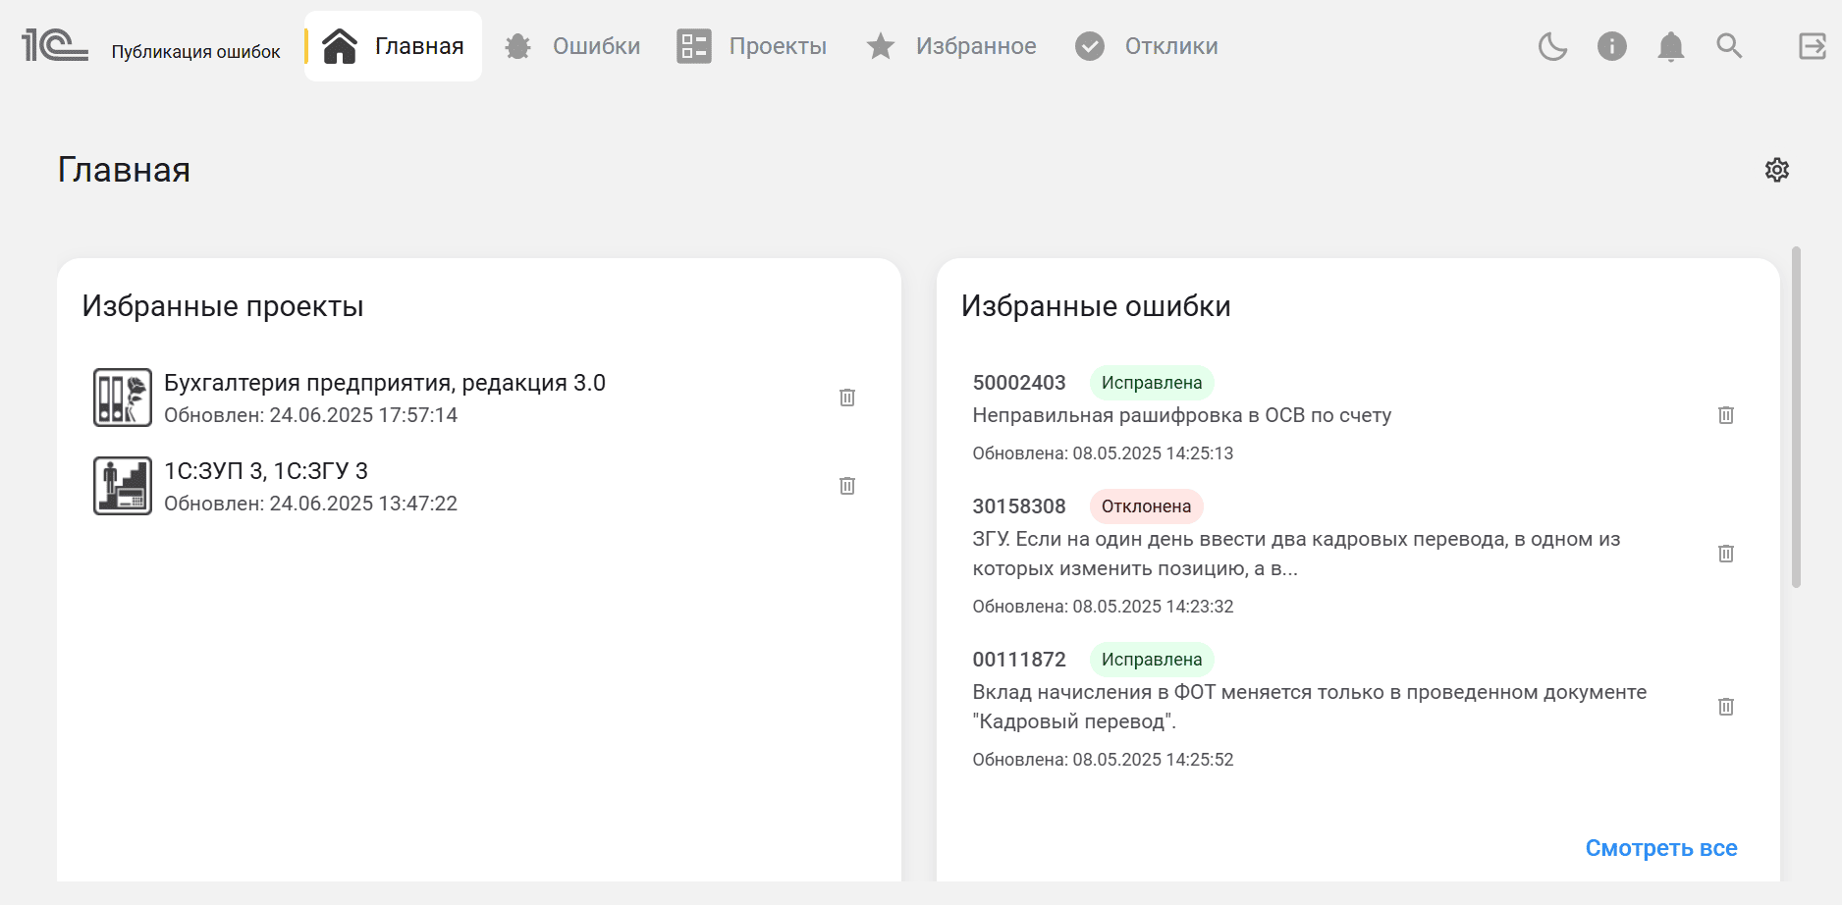The image size is (1842, 905).
Task: Click date Обновлена: 08.05.2025 14:25:13
Action: pyautogui.click(x=1103, y=453)
